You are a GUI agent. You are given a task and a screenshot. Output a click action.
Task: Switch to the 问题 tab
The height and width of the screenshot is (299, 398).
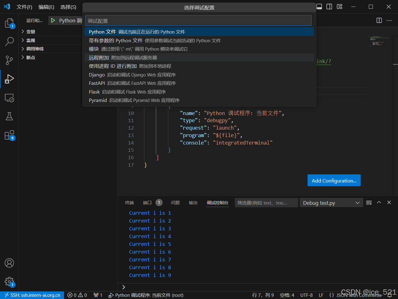(x=175, y=203)
